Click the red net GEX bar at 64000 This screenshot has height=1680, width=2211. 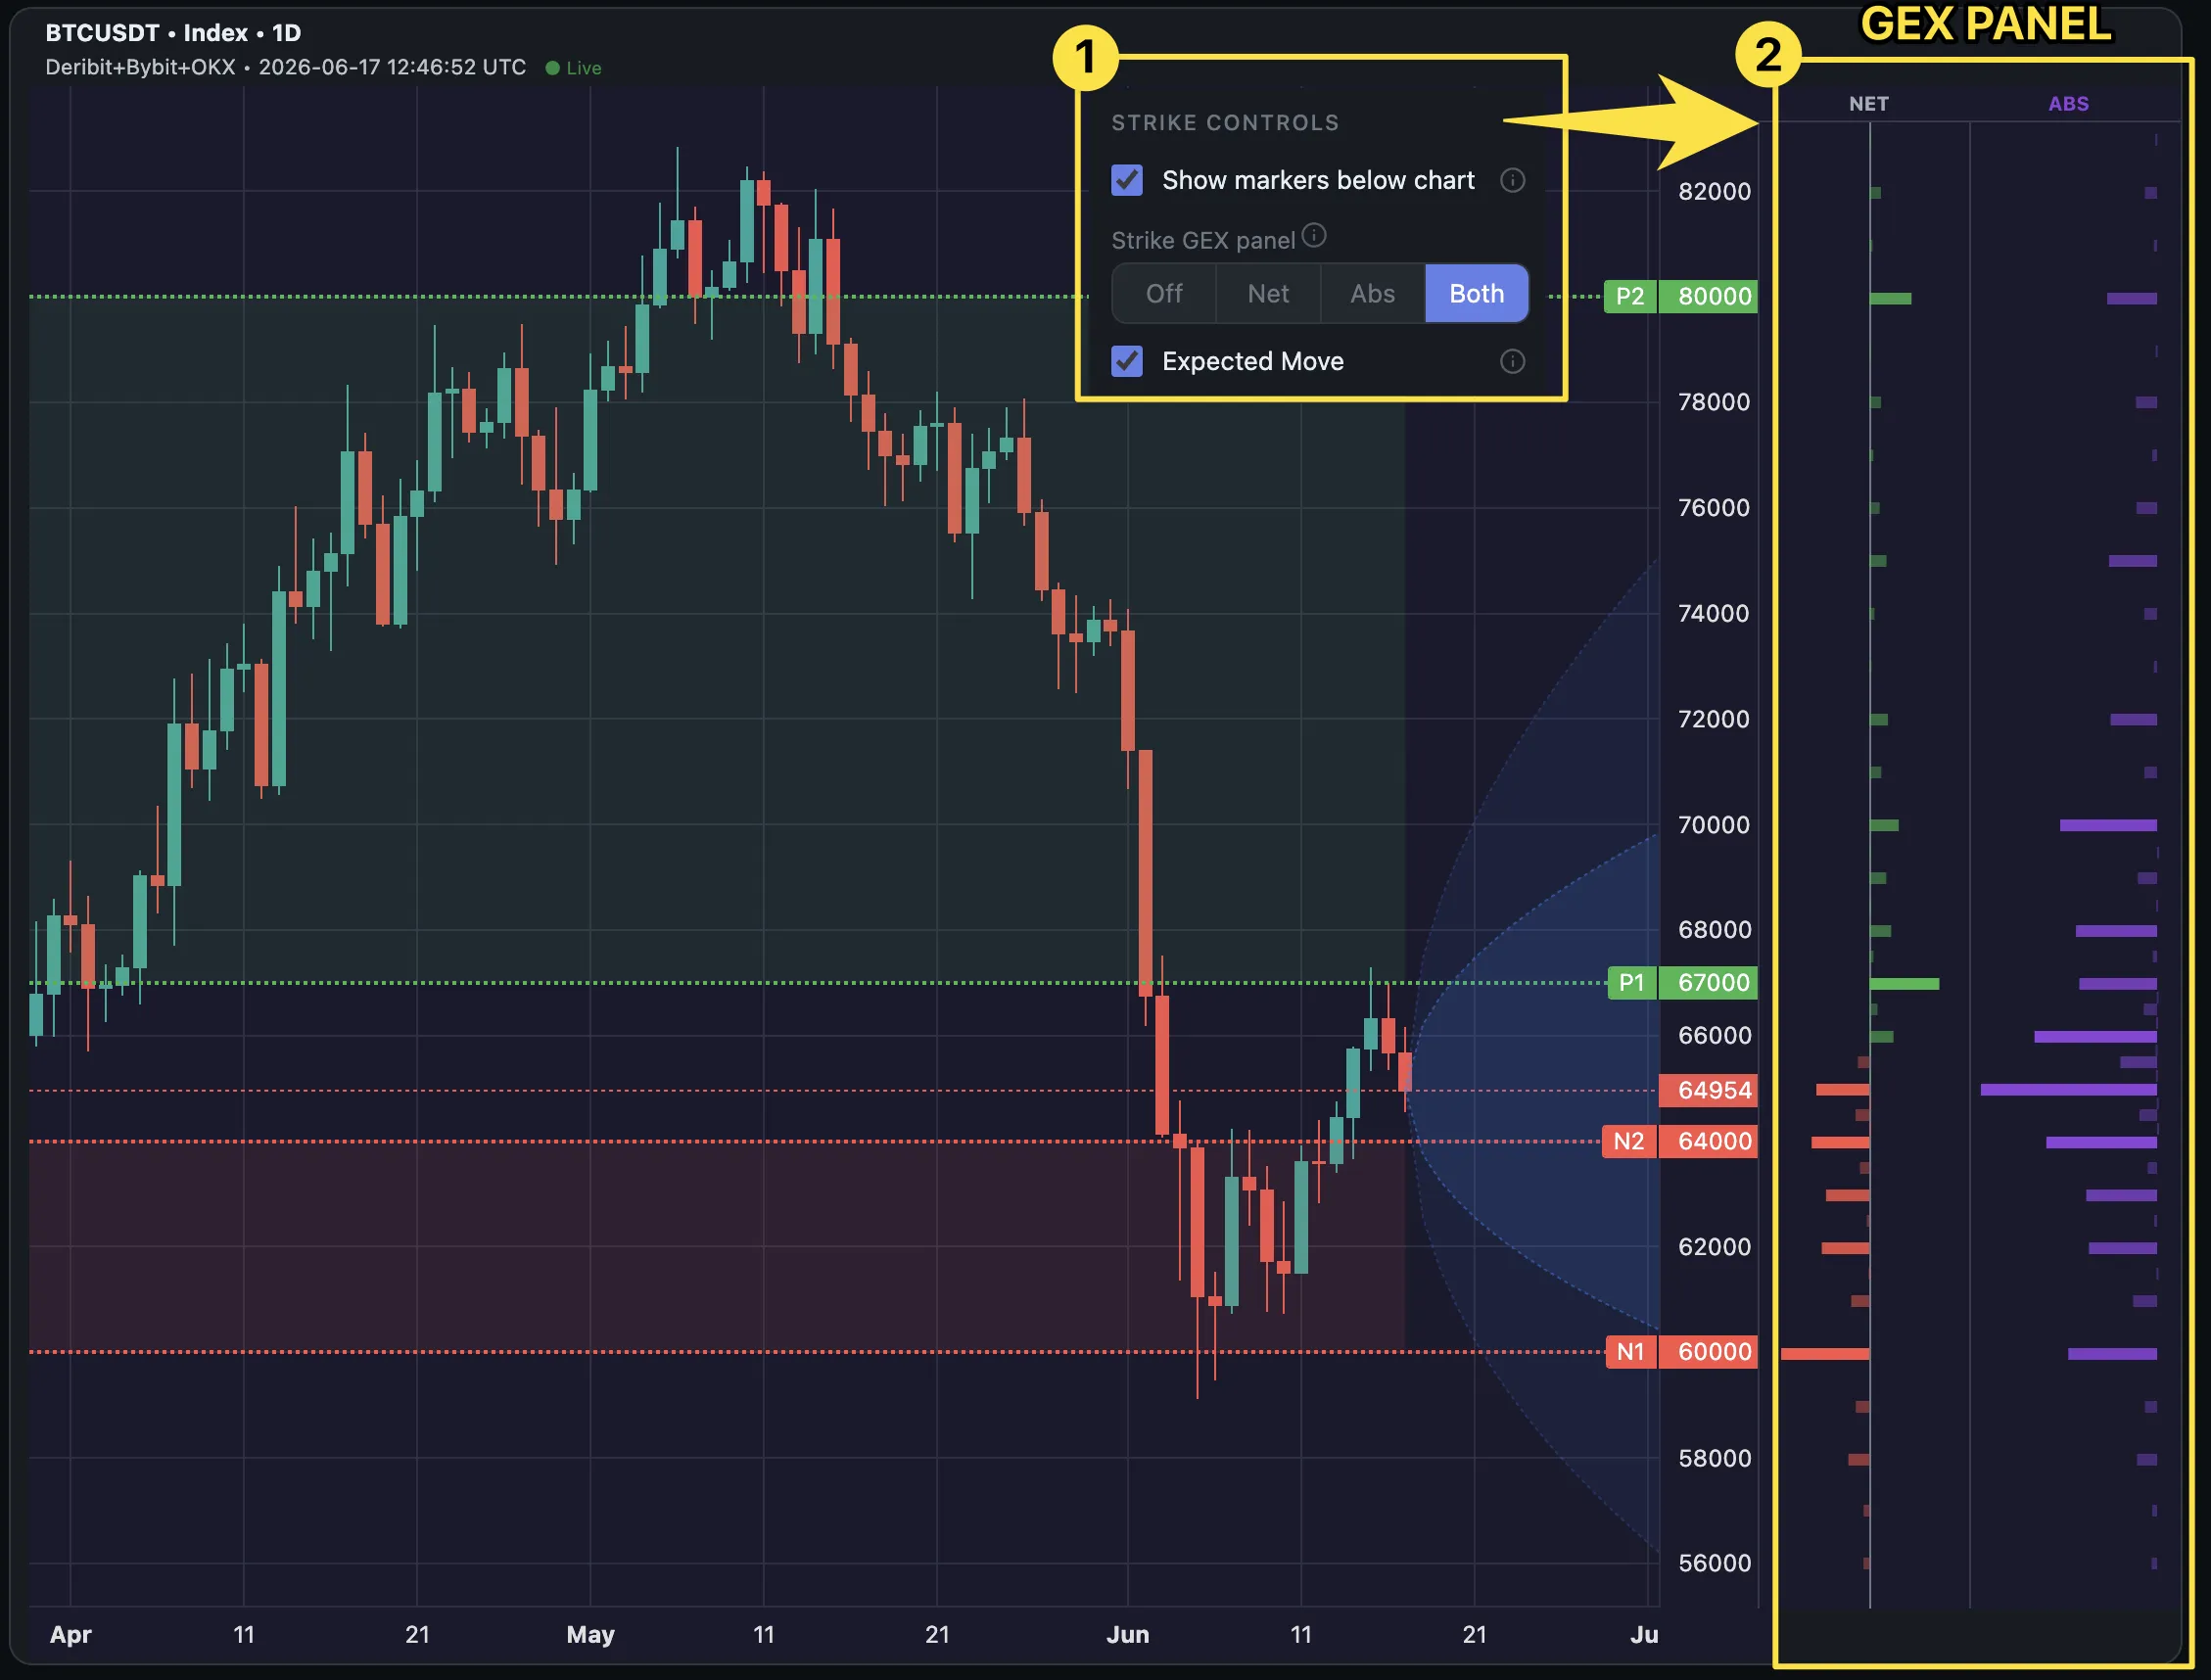[x=1840, y=1142]
